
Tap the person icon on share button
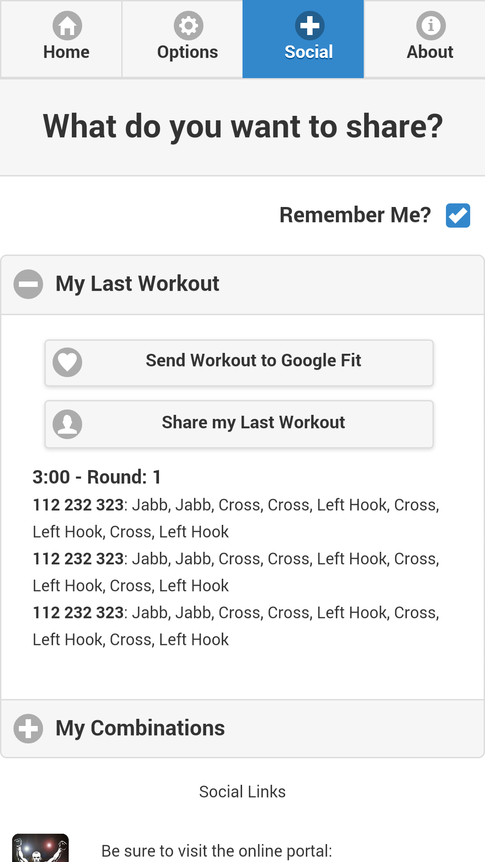click(x=67, y=424)
